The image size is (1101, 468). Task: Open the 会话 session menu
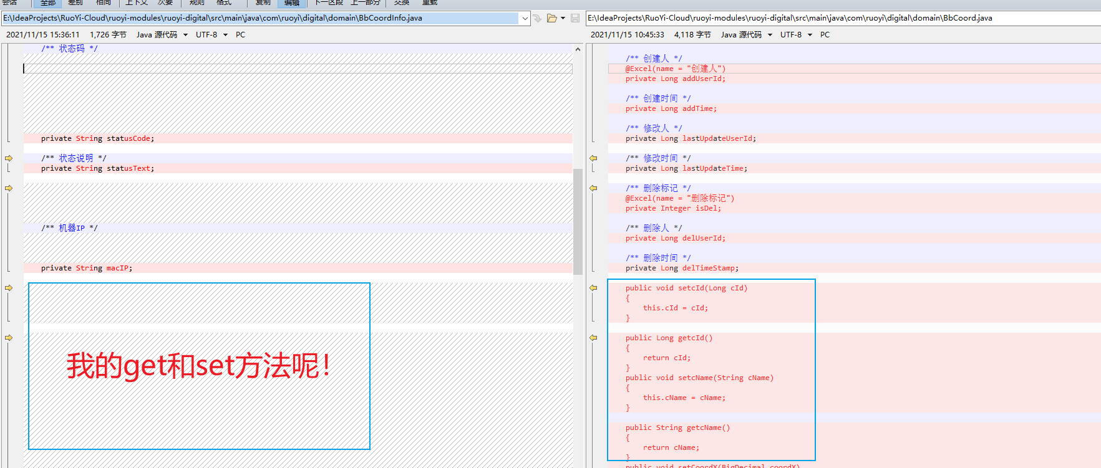coord(9,3)
